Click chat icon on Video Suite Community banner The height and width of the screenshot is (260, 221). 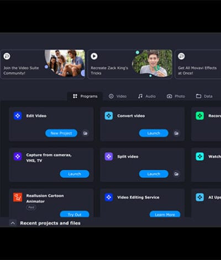pos(7,56)
